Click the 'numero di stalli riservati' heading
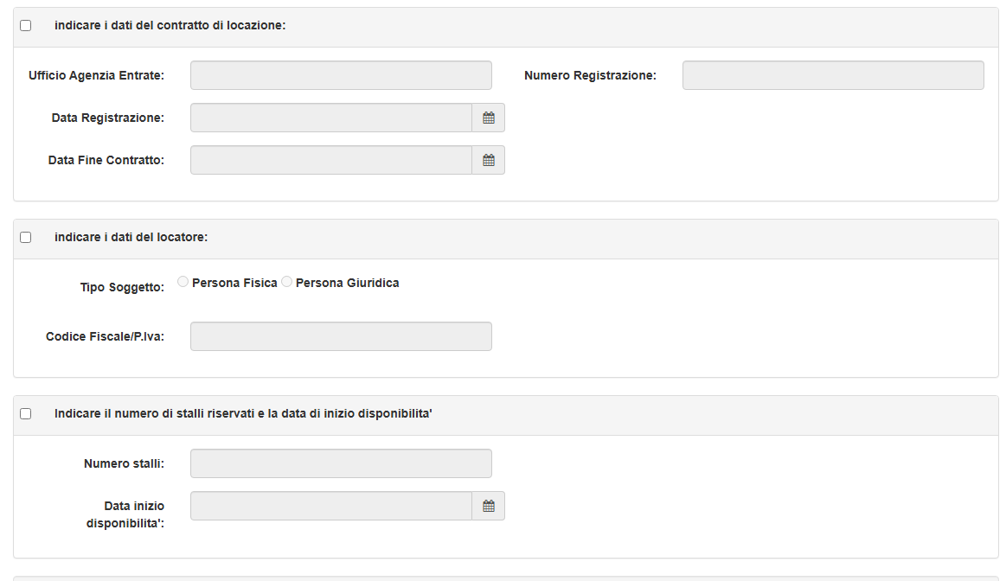Image resolution: width=1006 pixels, height=581 pixels. (243, 414)
